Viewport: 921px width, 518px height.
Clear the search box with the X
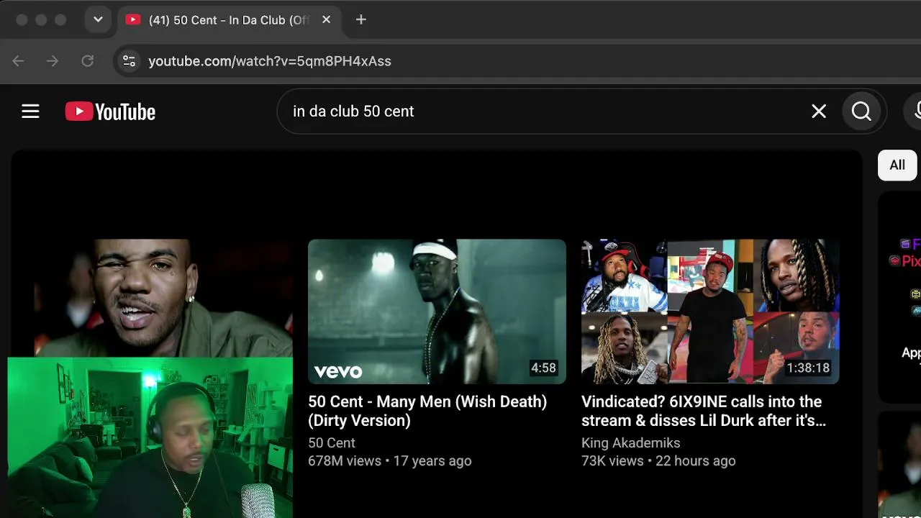(x=819, y=112)
